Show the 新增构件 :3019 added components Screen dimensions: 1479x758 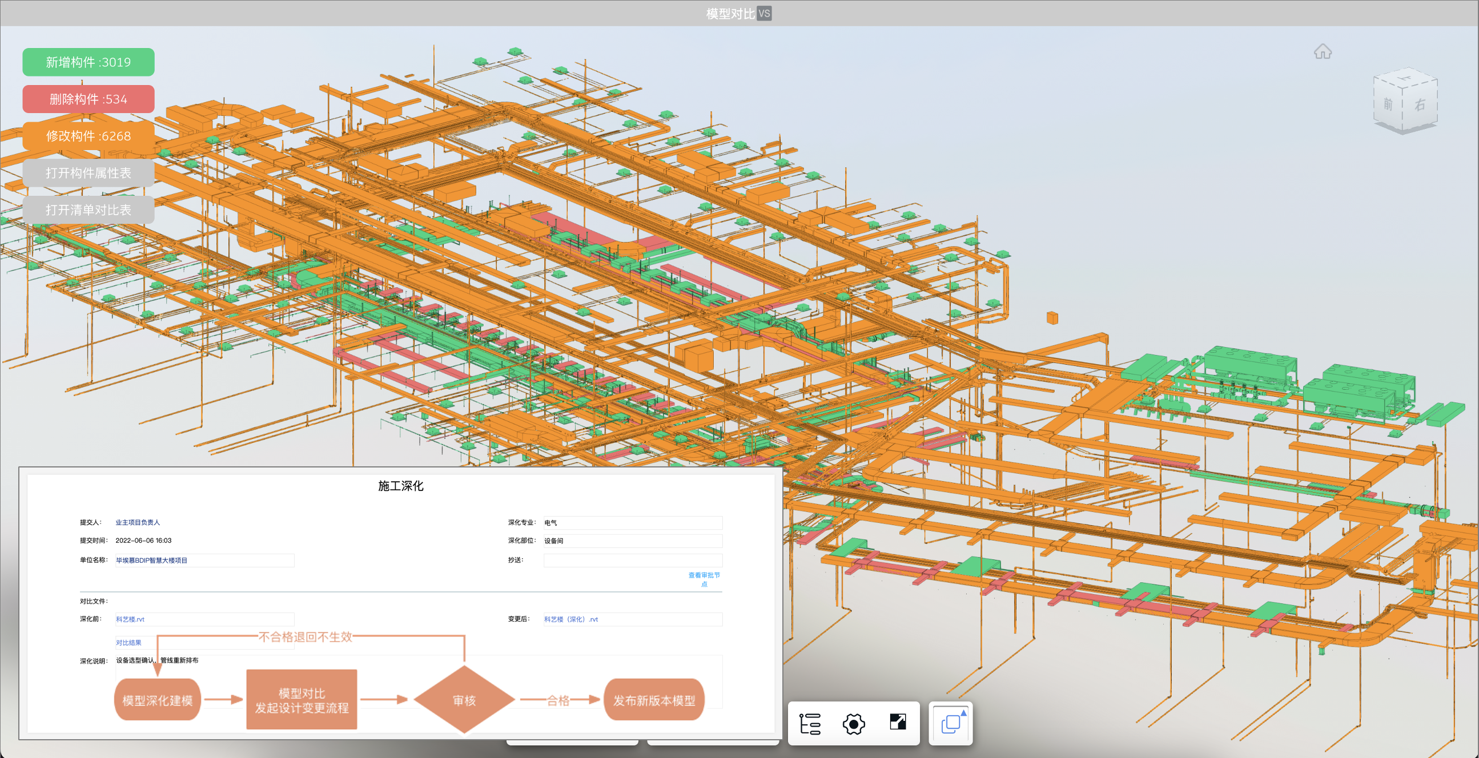tap(89, 62)
